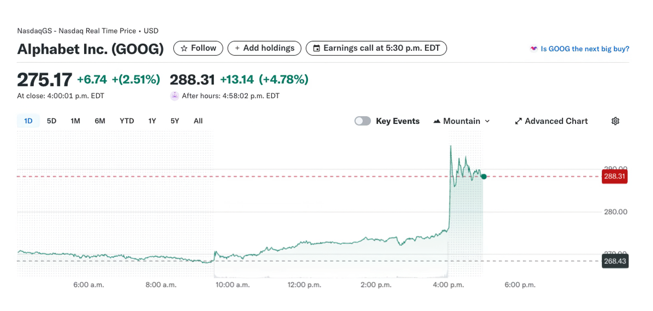Image resolution: width=653 pixels, height=311 pixels.
Task: Click the Mountain chart type icon
Action: point(437,121)
